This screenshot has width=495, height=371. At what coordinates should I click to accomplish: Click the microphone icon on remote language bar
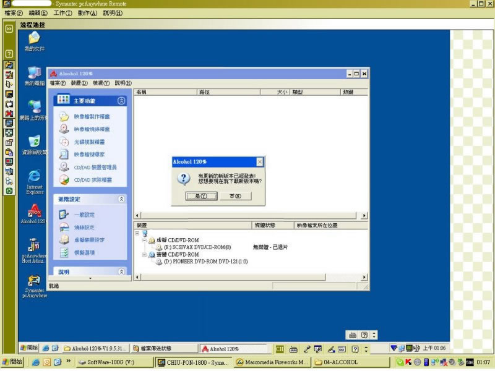pos(306,349)
